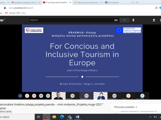Click the YouTube search magnifier button

pos(124,20)
